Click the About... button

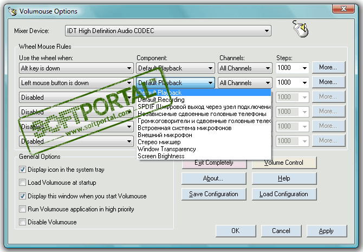coord(214,179)
